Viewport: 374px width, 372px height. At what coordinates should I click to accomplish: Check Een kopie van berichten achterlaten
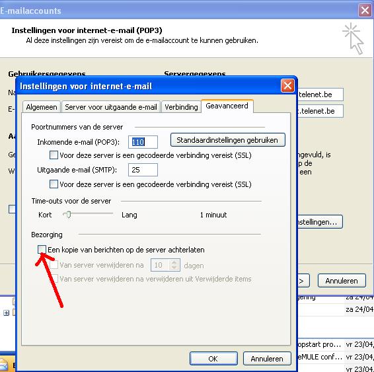(x=42, y=249)
